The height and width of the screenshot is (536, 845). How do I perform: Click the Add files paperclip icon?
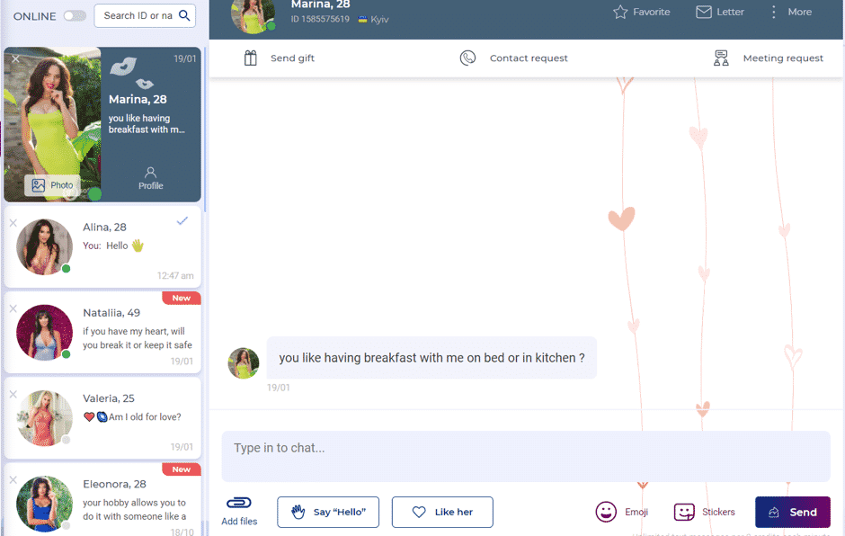pyautogui.click(x=239, y=503)
